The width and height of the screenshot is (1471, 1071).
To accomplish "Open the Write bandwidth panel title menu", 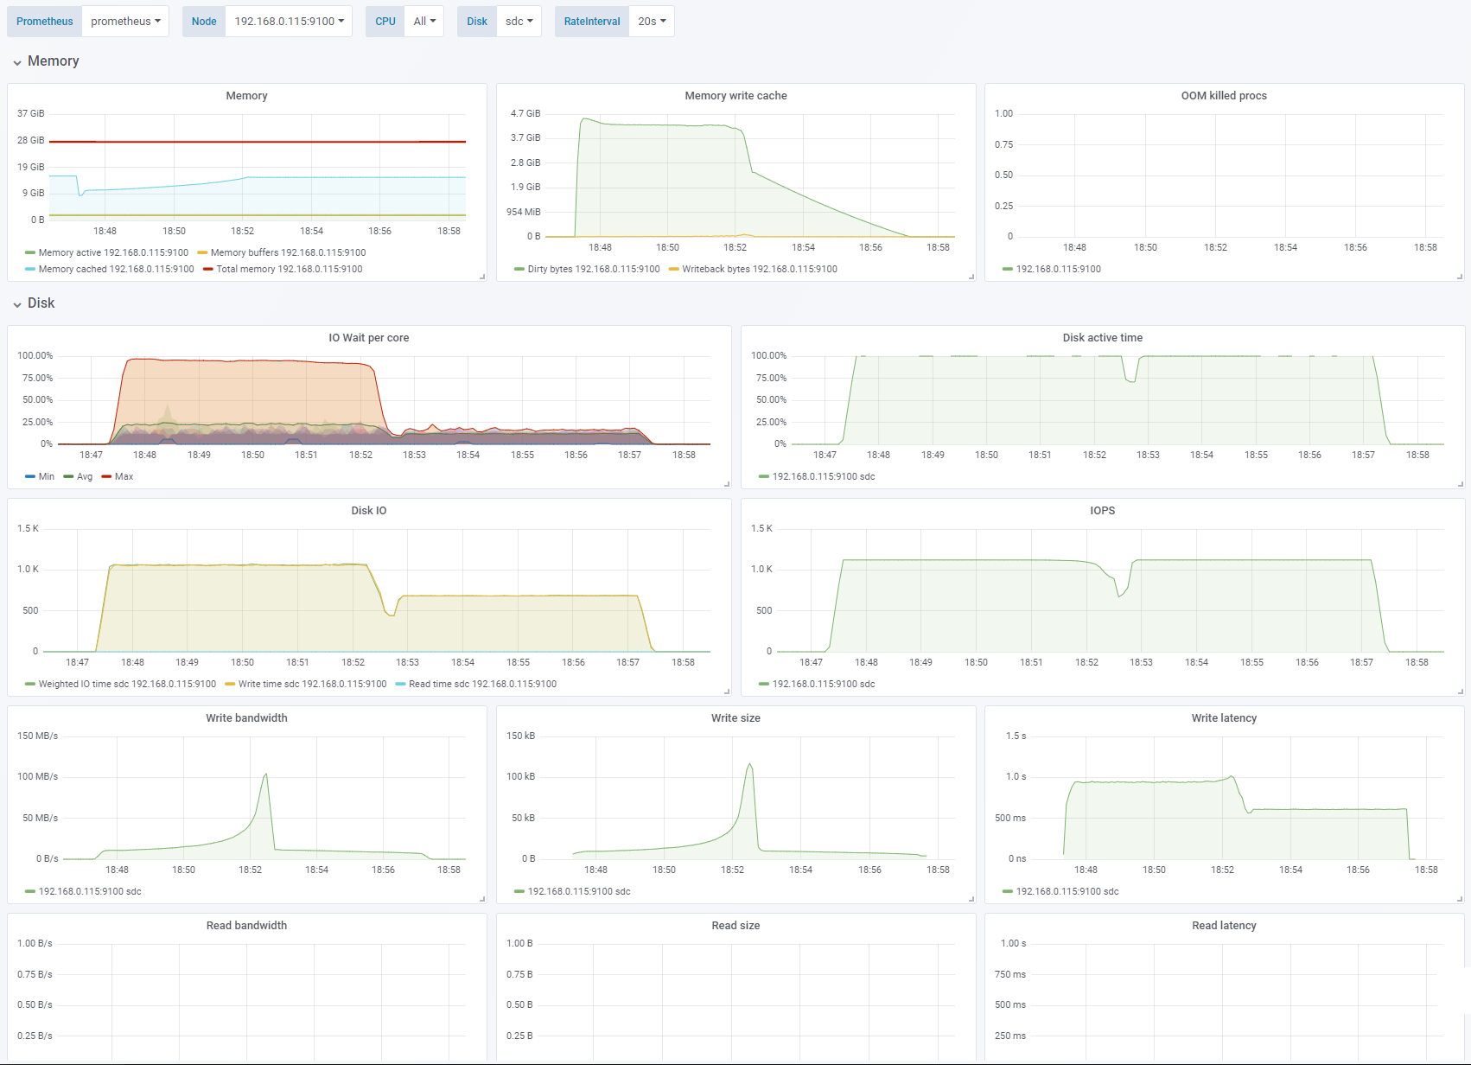I will 246,718.
